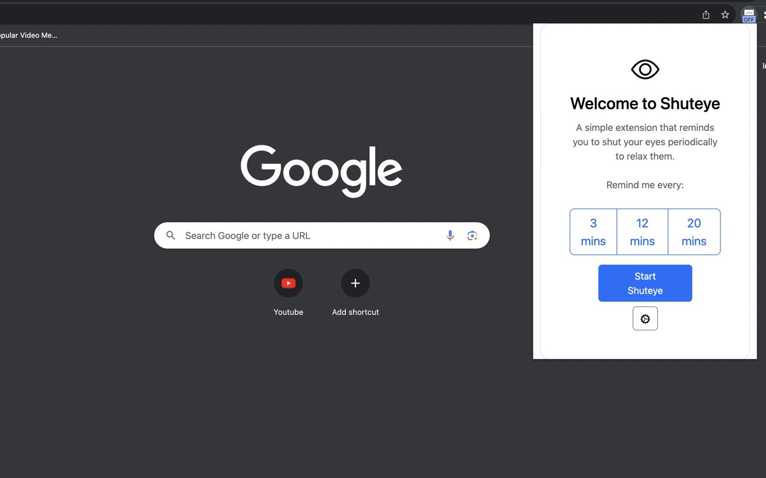Click the Search Google or type a URL field
The width and height of the screenshot is (766, 478).
tap(299, 235)
